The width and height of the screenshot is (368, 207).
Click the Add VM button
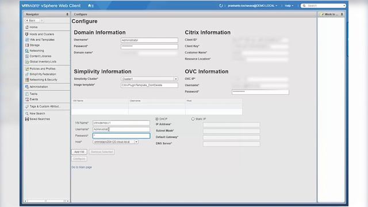(79, 152)
